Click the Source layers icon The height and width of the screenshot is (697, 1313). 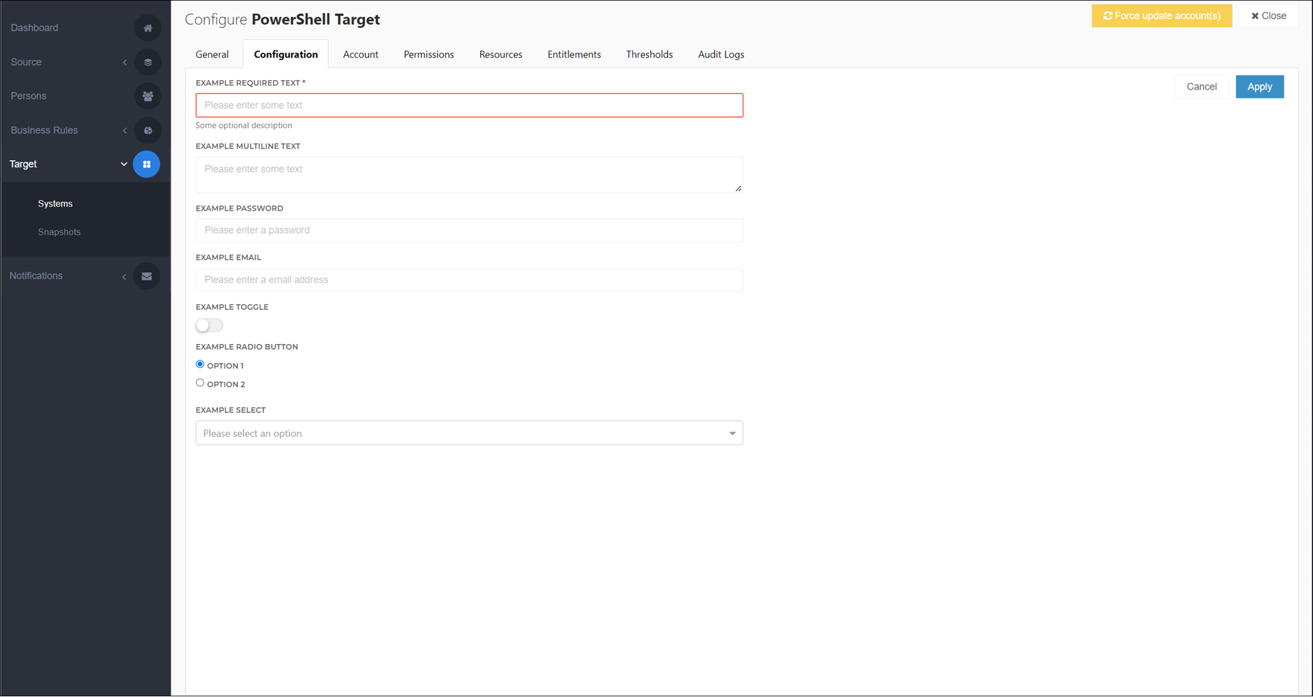point(148,62)
